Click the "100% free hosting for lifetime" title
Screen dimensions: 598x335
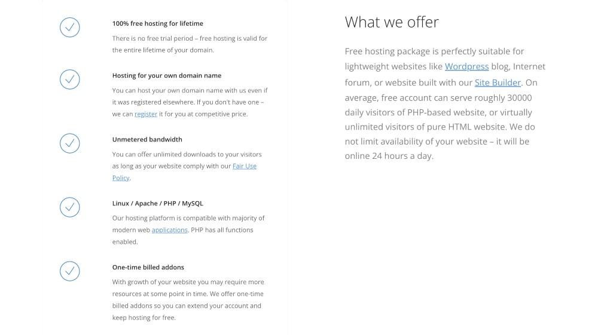point(157,24)
